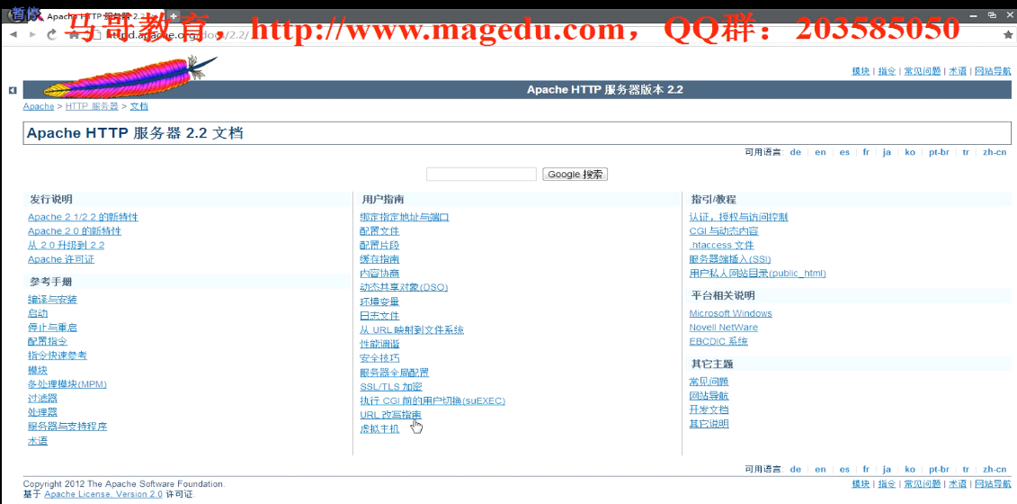The width and height of the screenshot is (1017, 504).
Task: Switch language to de at top
Action: tap(795, 152)
